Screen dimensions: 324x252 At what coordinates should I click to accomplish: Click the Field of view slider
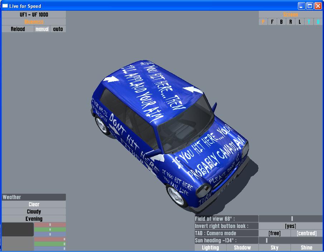pos(290,218)
